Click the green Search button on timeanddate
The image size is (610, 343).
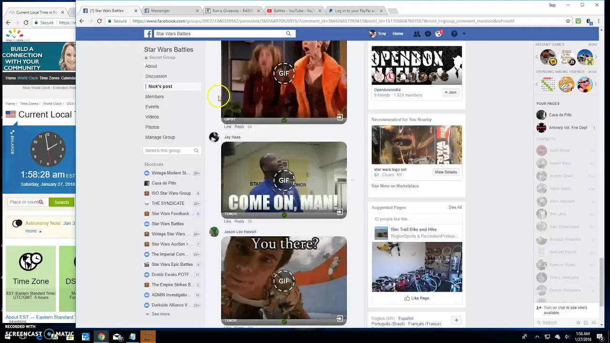tap(61, 202)
